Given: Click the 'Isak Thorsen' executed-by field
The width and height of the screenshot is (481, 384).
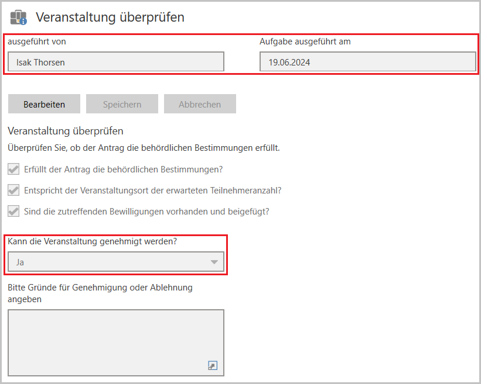Looking at the screenshot, I should [x=116, y=62].
